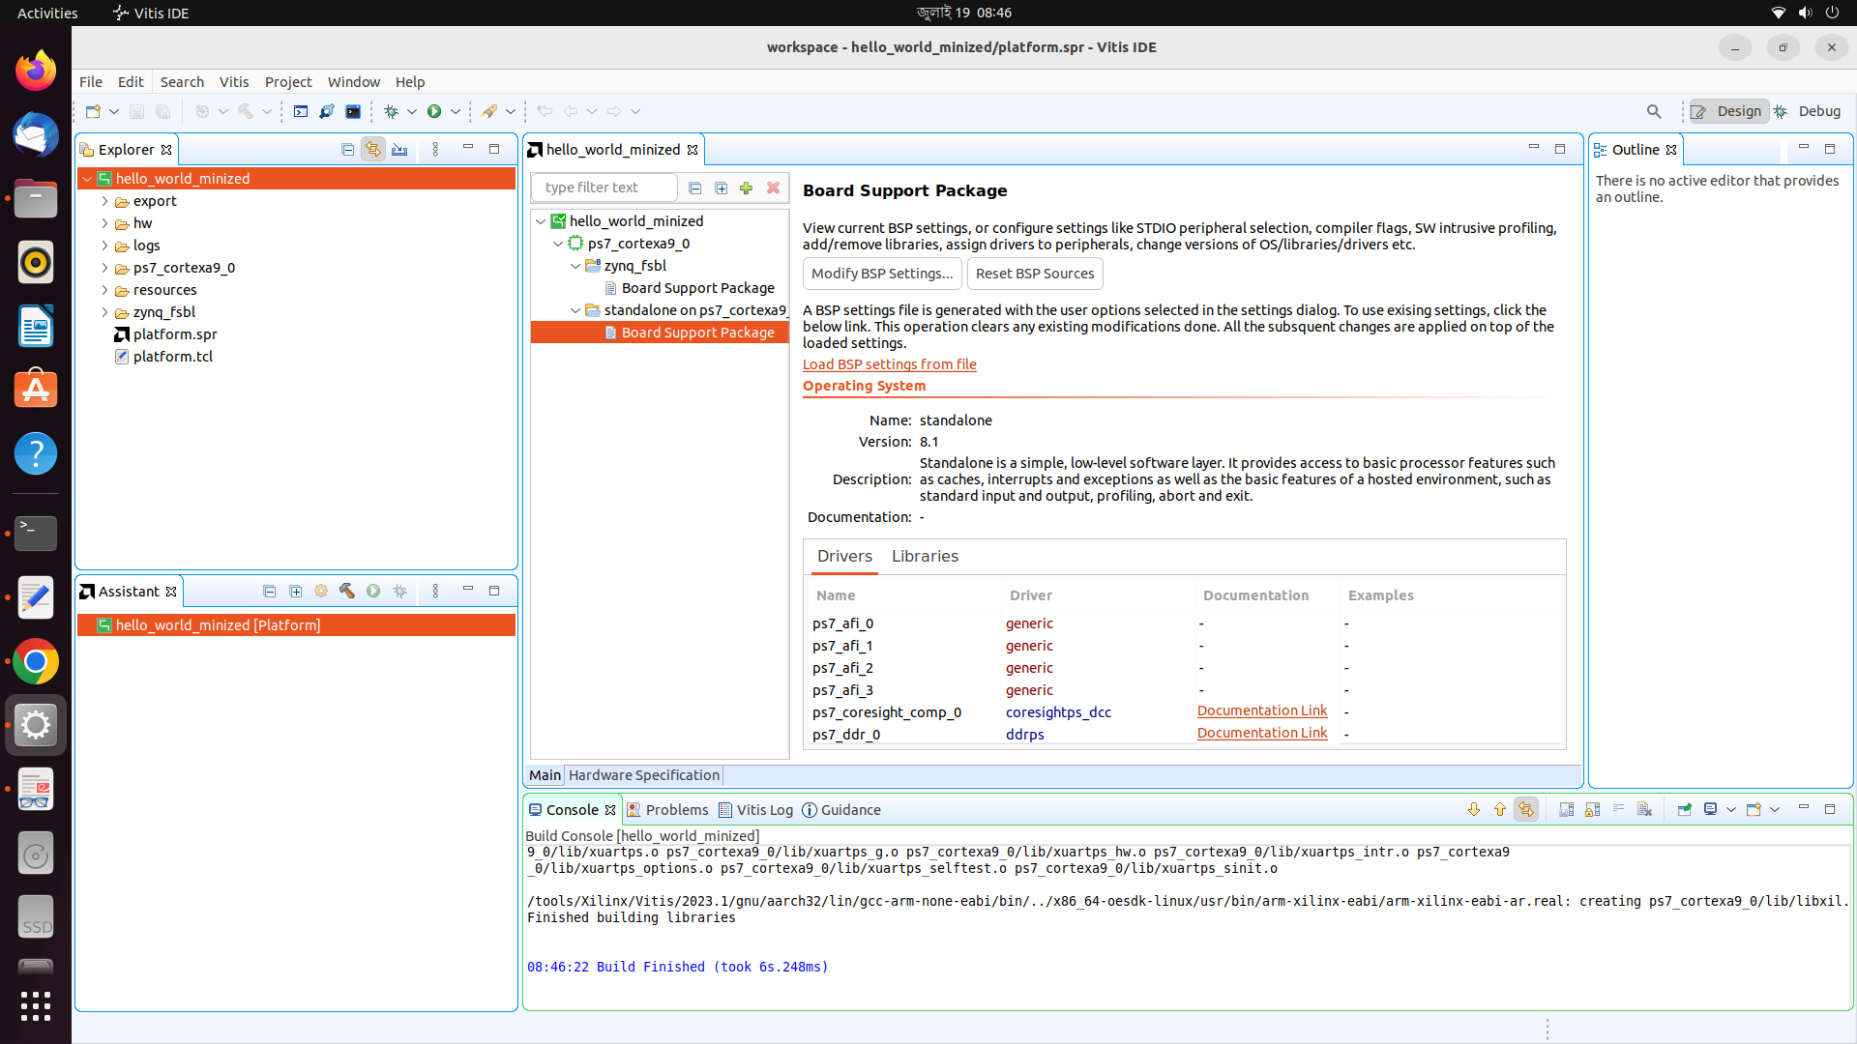Click the Debug bug toolbar icon
The height and width of the screenshot is (1044, 1857).
[391, 111]
